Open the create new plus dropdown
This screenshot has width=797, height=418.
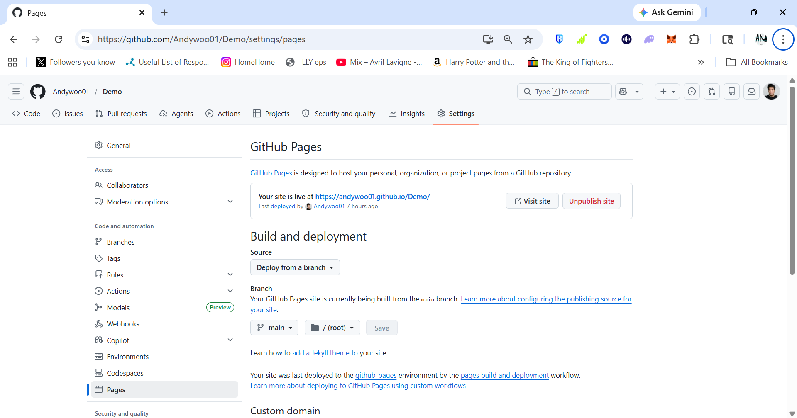[667, 92]
